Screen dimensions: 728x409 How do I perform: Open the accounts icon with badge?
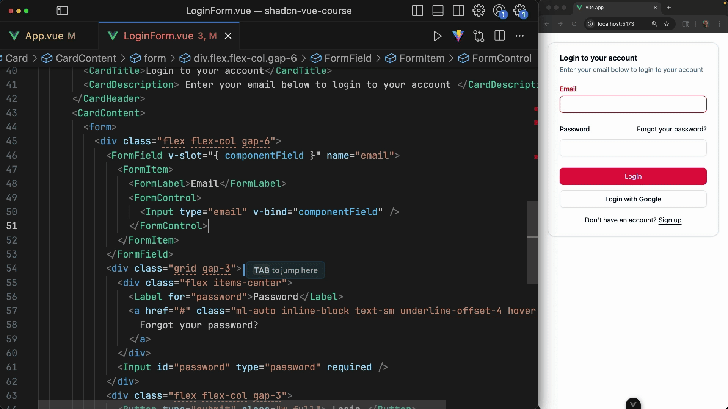[500, 11]
